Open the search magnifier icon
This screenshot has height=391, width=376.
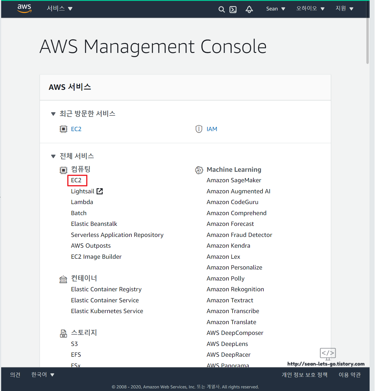click(x=222, y=10)
